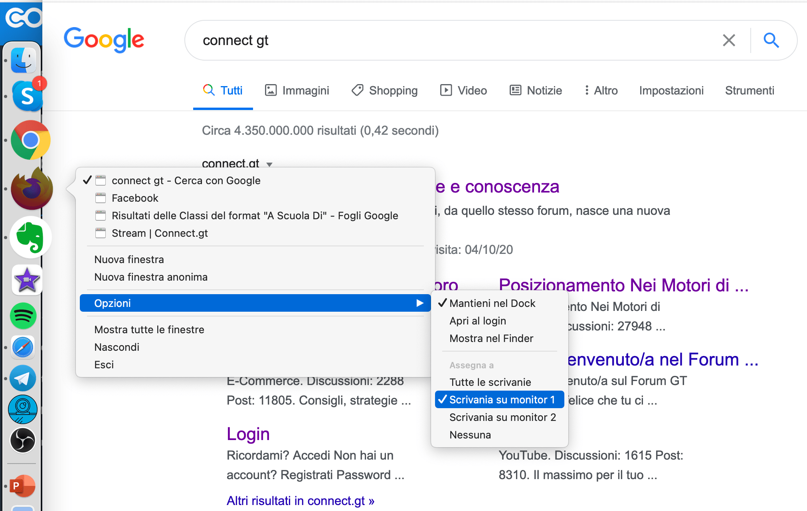Click 'Altri risultati in connect.gt »' link
This screenshot has width=807, height=511.
tap(301, 501)
